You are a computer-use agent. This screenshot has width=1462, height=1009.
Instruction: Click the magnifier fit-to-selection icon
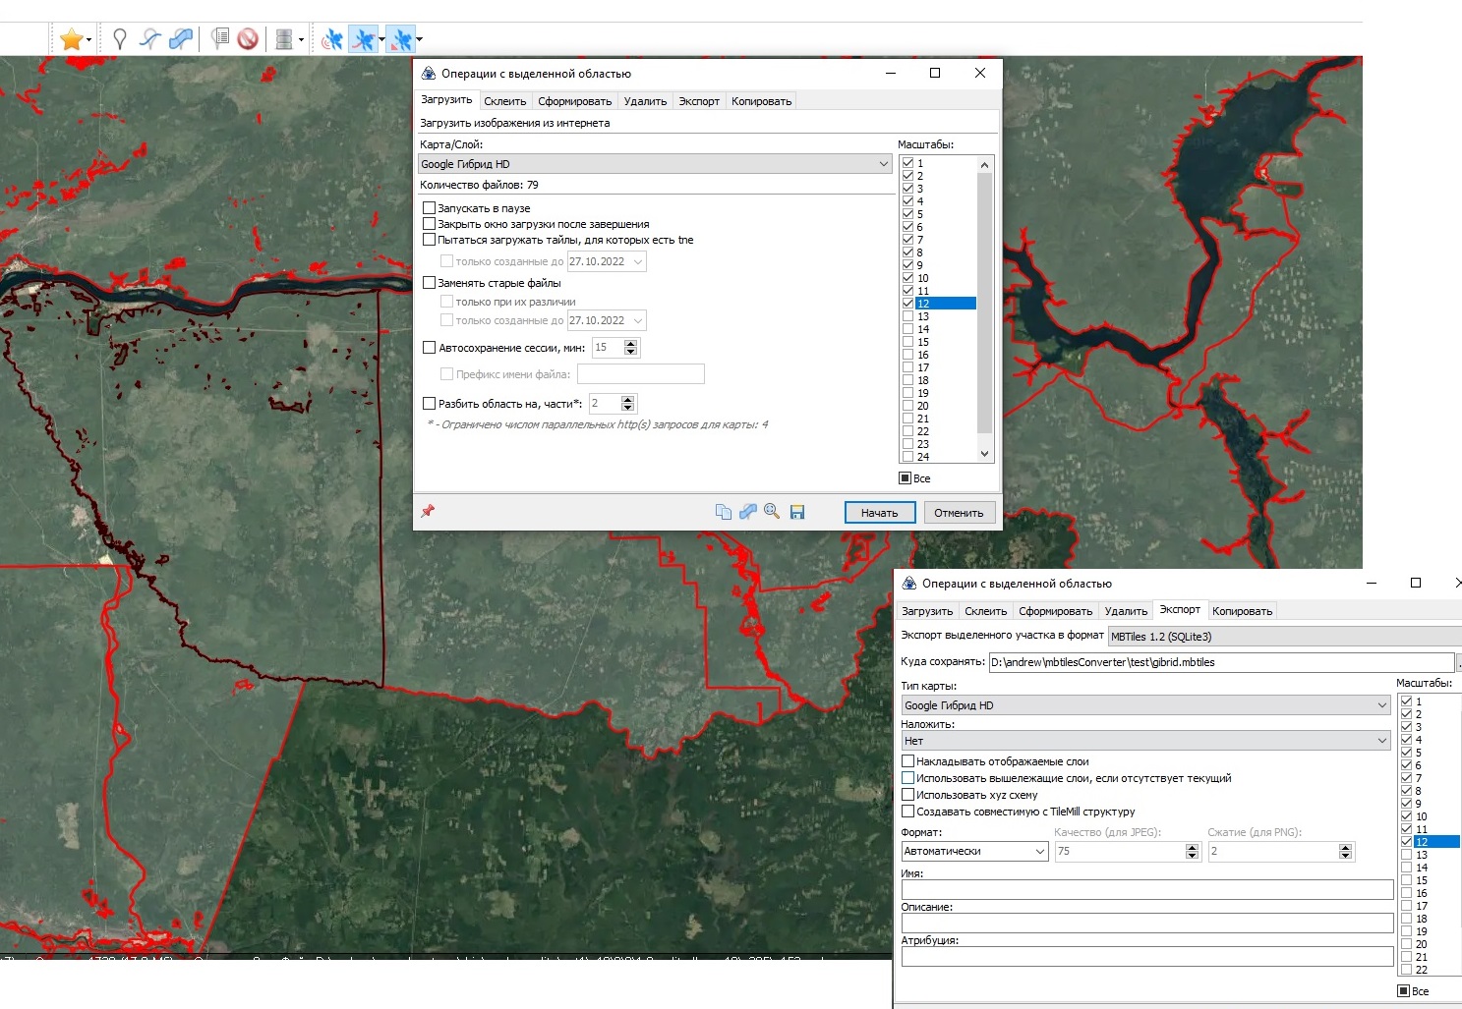point(772,512)
